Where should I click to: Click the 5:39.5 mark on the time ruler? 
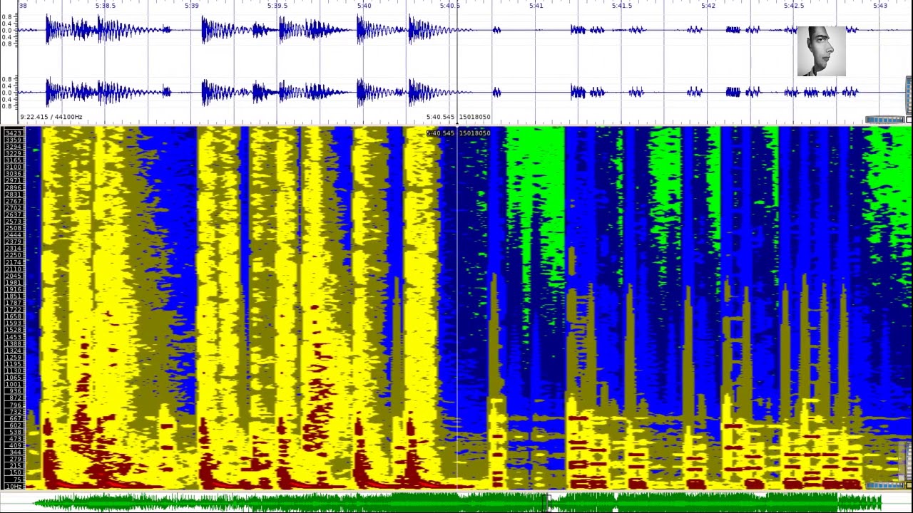277,6
